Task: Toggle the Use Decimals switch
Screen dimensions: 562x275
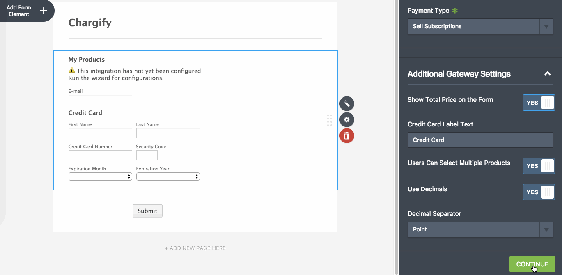Action: tap(539, 192)
